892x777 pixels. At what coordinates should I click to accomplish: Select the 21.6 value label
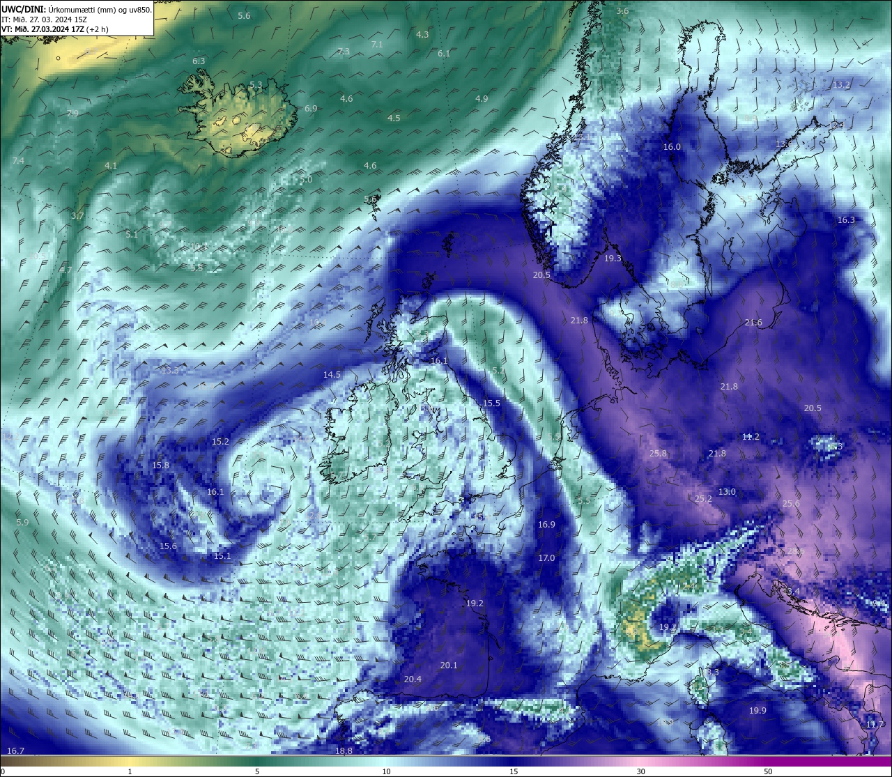[x=753, y=322]
